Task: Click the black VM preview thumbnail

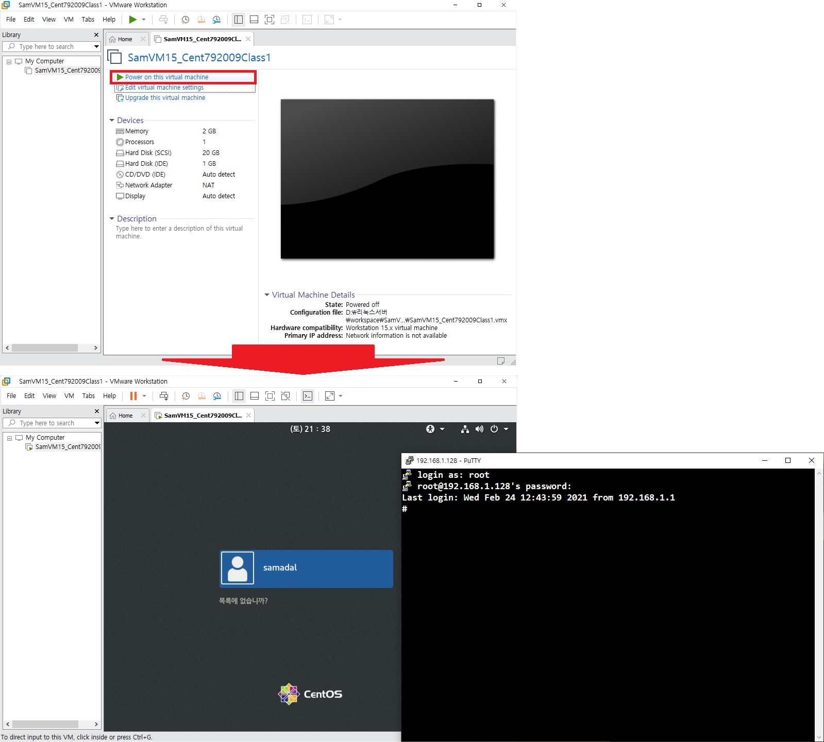Action: pyautogui.click(x=388, y=179)
